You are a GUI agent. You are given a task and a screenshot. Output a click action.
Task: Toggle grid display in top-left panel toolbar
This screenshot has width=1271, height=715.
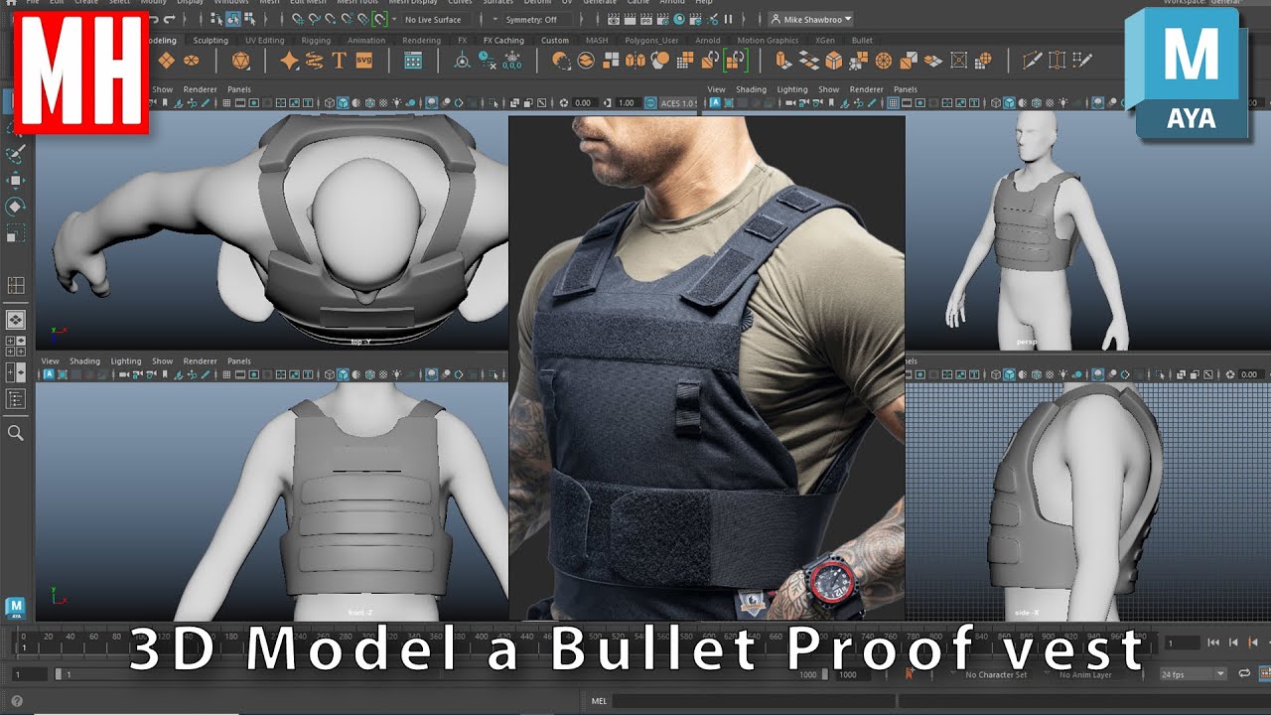coord(228,102)
